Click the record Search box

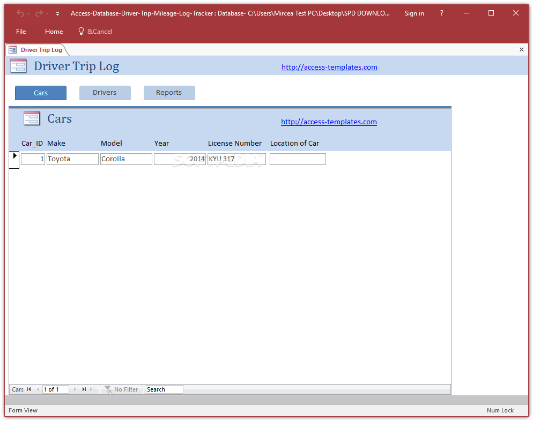point(164,389)
